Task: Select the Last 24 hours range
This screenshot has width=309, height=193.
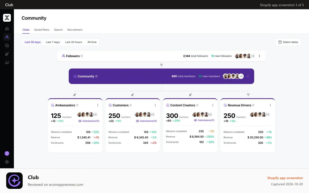Action: coord(74,42)
